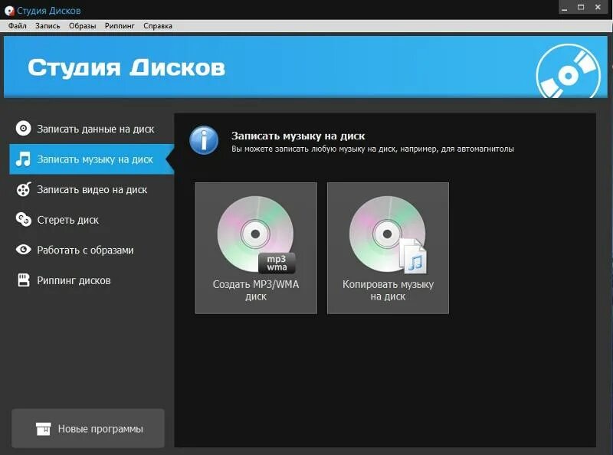Open the Запись menu

[48, 26]
